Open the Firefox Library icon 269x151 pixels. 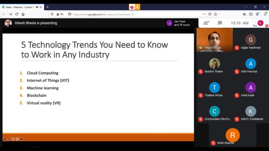(x=244, y=14)
